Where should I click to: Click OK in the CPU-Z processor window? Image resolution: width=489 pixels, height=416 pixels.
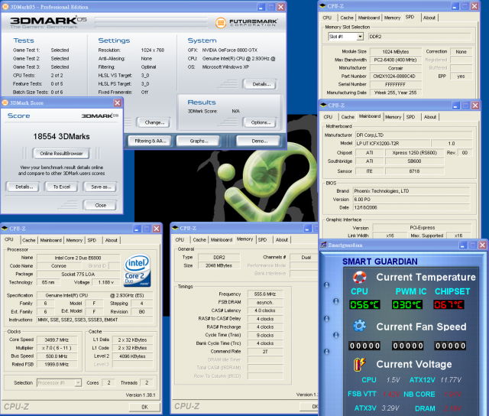tap(144, 407)
